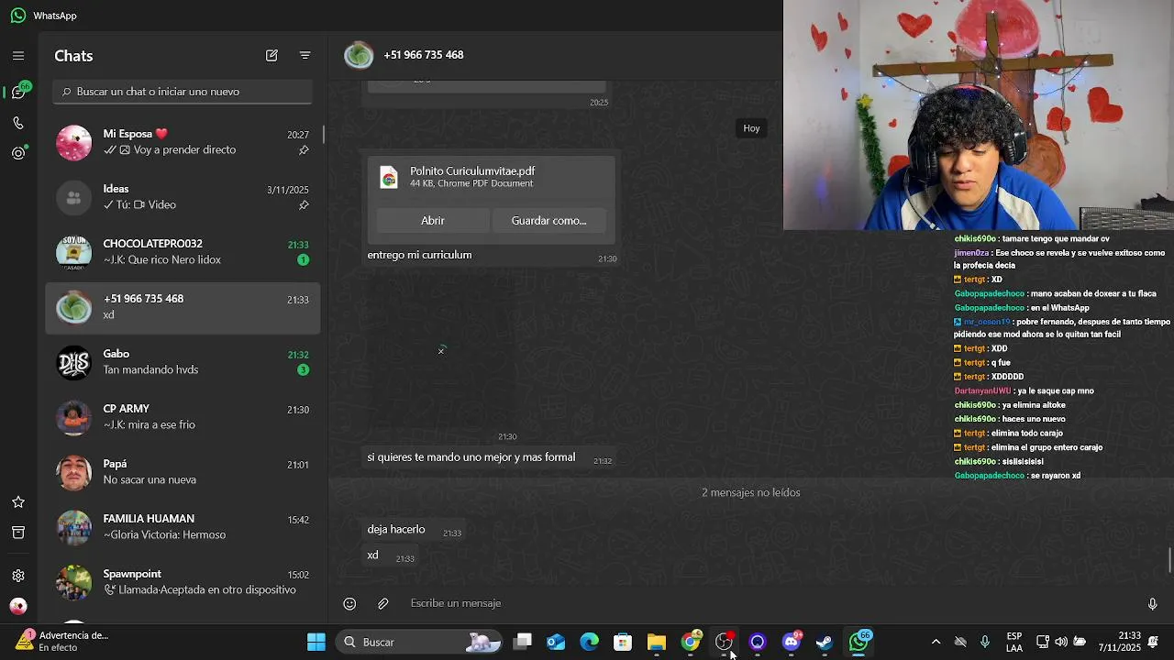Click the 'entrego mi curriculum' caption
The height and width of the screenshot is (660, 1174).
[x=419, y=255]
